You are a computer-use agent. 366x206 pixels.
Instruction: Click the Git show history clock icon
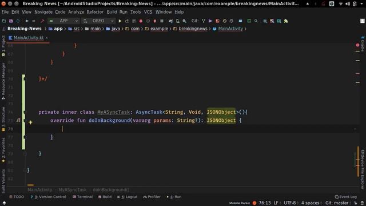225,21
